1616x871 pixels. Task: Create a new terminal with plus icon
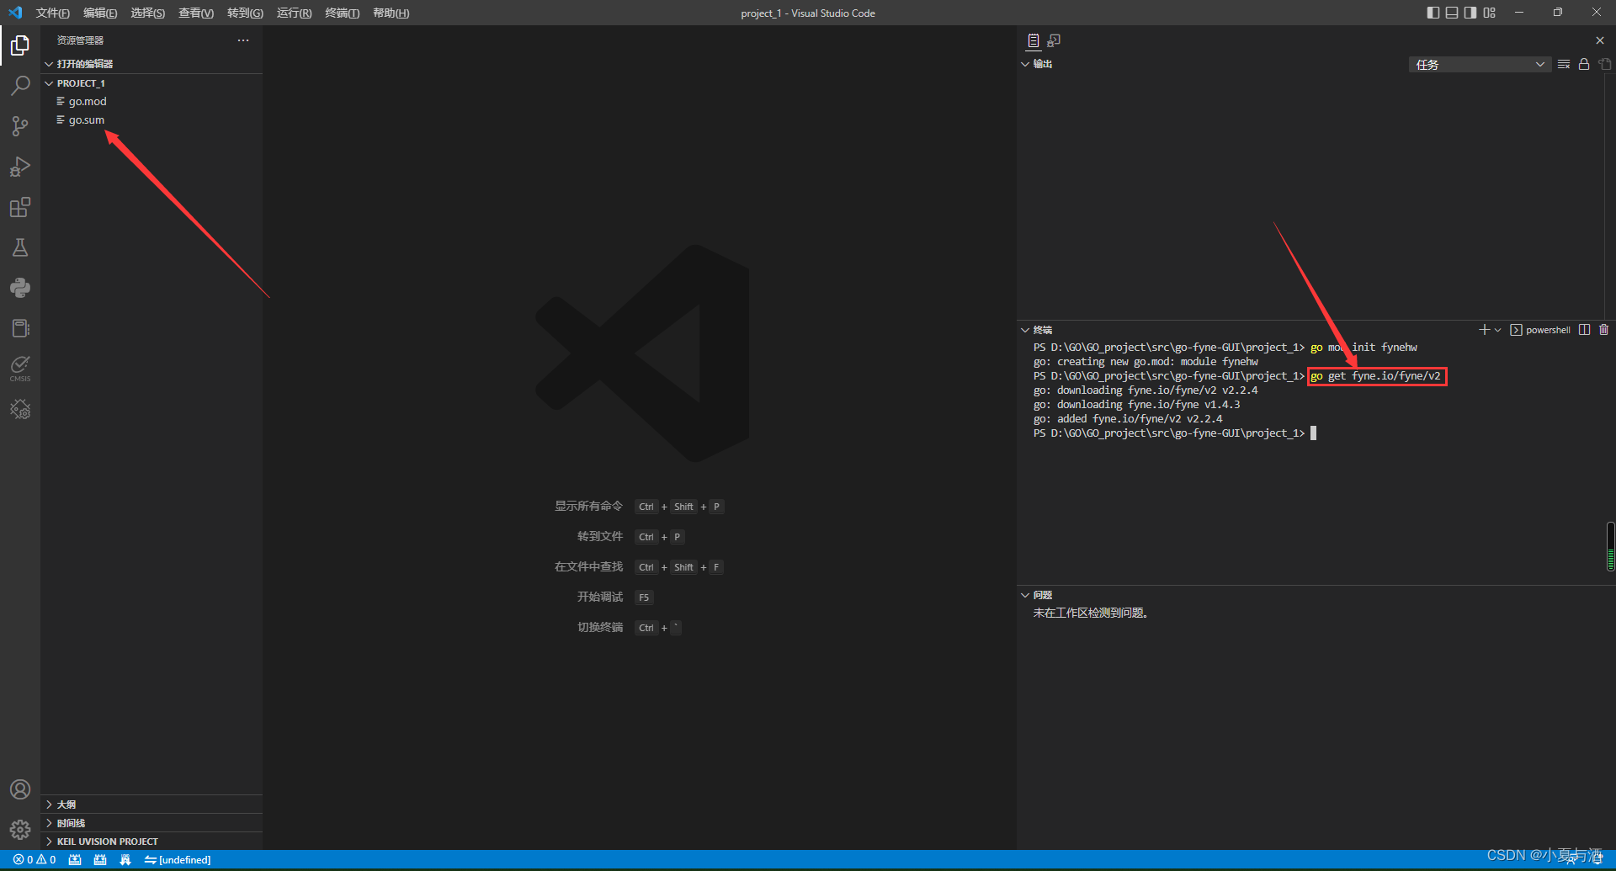(x=1484, y=330)
